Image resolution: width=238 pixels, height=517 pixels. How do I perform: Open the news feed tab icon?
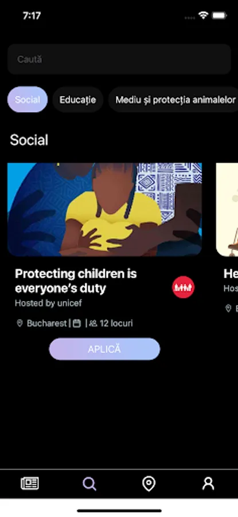30,483
